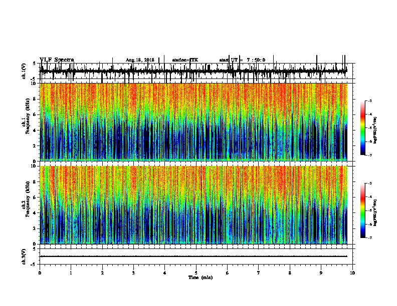Click the ch.2 "Frequency (kHz)" axis label
Viewport: 397px width, 306px height.
[x=28, y=199]
